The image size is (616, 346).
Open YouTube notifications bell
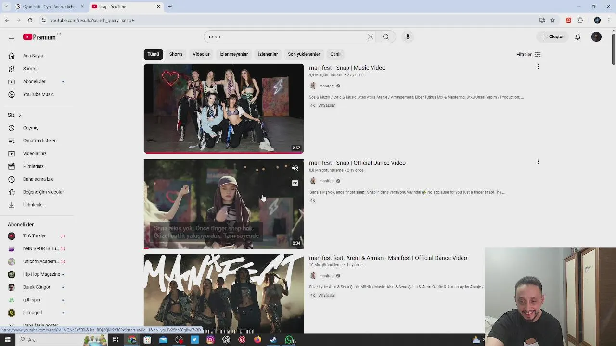click(x=578, y=37)
